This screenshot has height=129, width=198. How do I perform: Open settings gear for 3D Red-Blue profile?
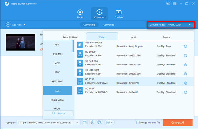click(x=185, y=65)
